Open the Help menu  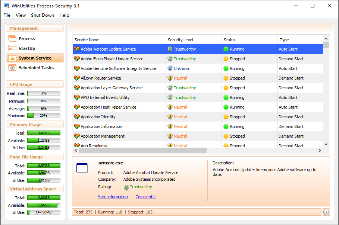[64, 15]
